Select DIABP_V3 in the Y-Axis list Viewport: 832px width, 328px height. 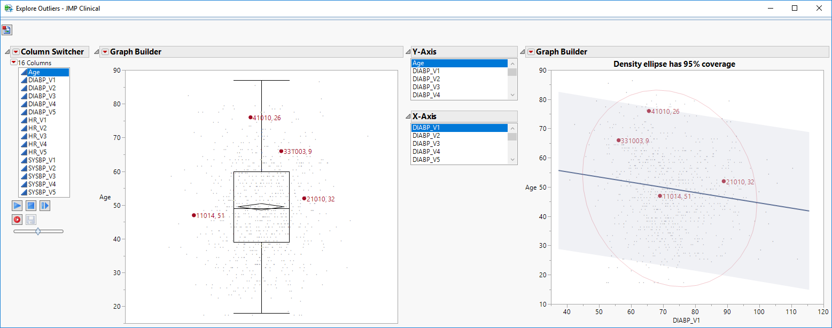click(426, 87)
